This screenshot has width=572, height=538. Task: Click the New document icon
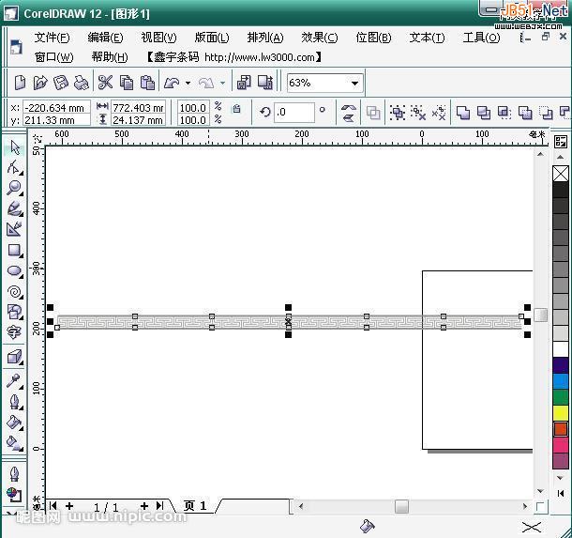click(x=20, y=83)
